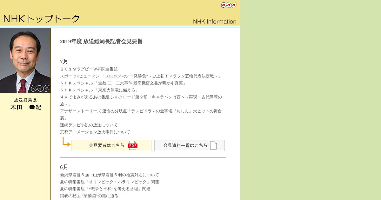The image size is (381, 200).
Task: Click the portrait photo of 木田幸紀
Action: (25, 60)
